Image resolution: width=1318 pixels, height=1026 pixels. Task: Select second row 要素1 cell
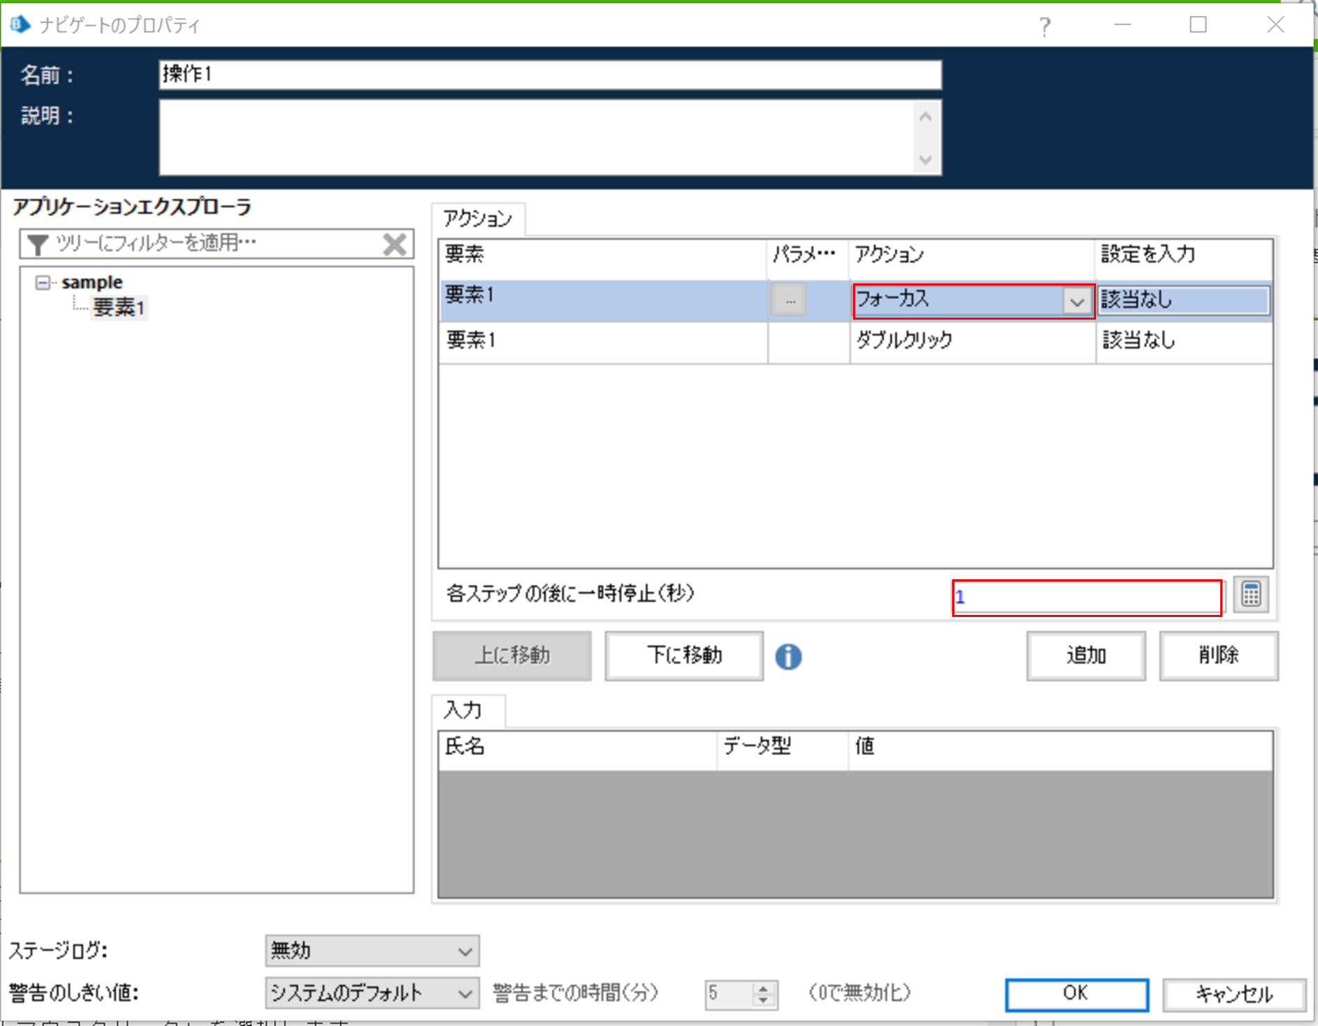[603, 342]
